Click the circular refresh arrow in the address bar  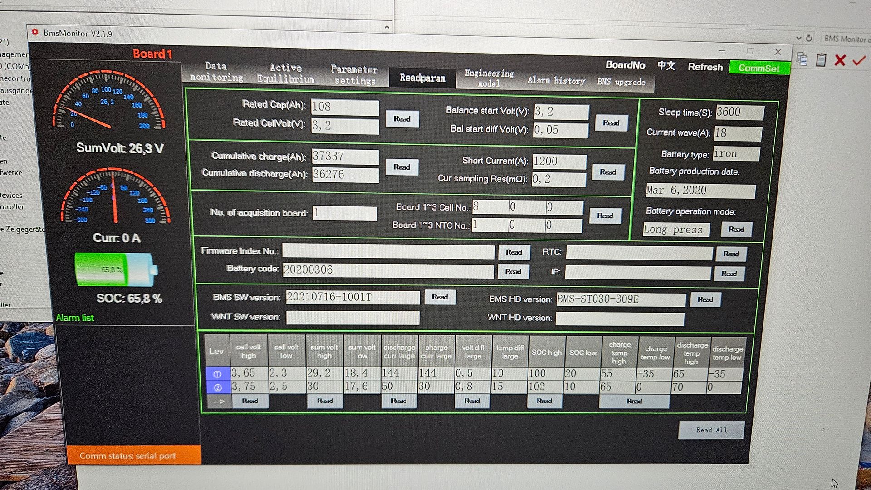coord(809,39)
